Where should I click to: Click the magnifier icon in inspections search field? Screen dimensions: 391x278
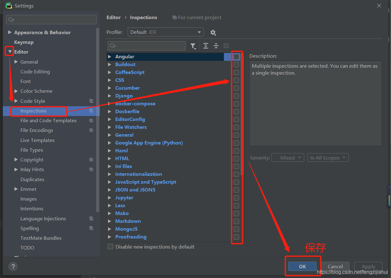113,46
